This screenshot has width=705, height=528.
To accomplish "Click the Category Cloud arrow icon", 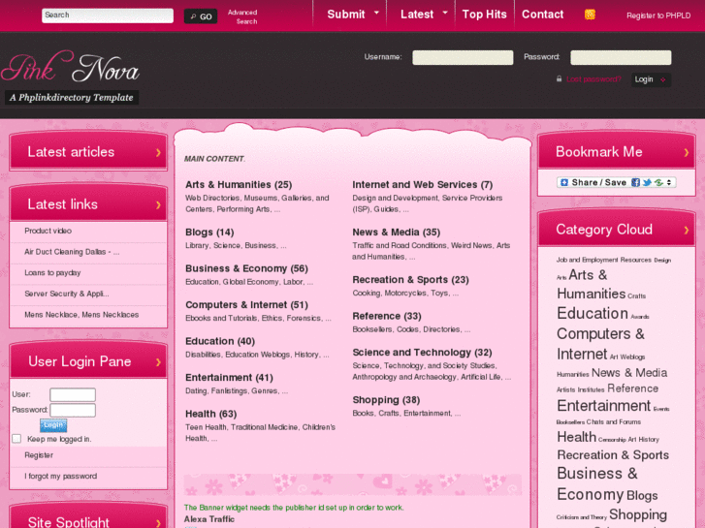I will click(x=686, y=230).
